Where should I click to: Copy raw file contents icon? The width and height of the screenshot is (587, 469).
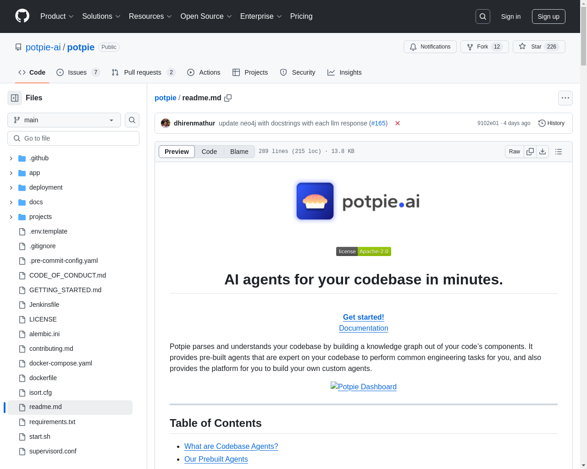click(x=530, y=152)
